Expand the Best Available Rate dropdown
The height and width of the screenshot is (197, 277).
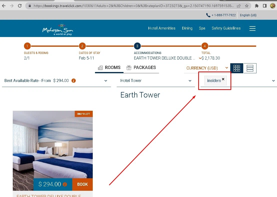coord(56,81)
